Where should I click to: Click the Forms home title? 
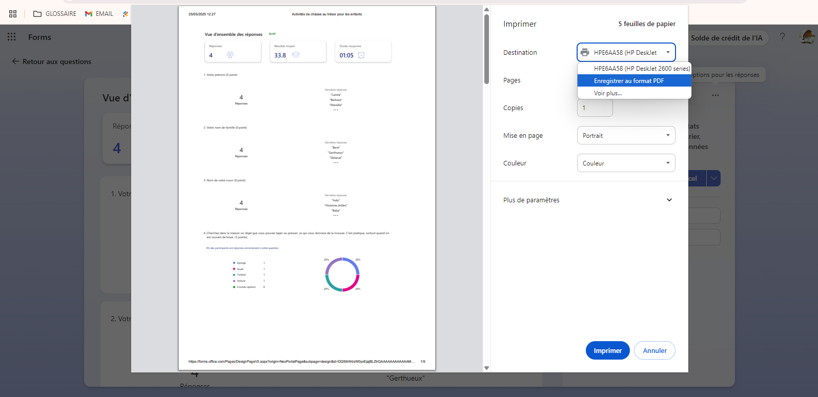click(39, 37)
